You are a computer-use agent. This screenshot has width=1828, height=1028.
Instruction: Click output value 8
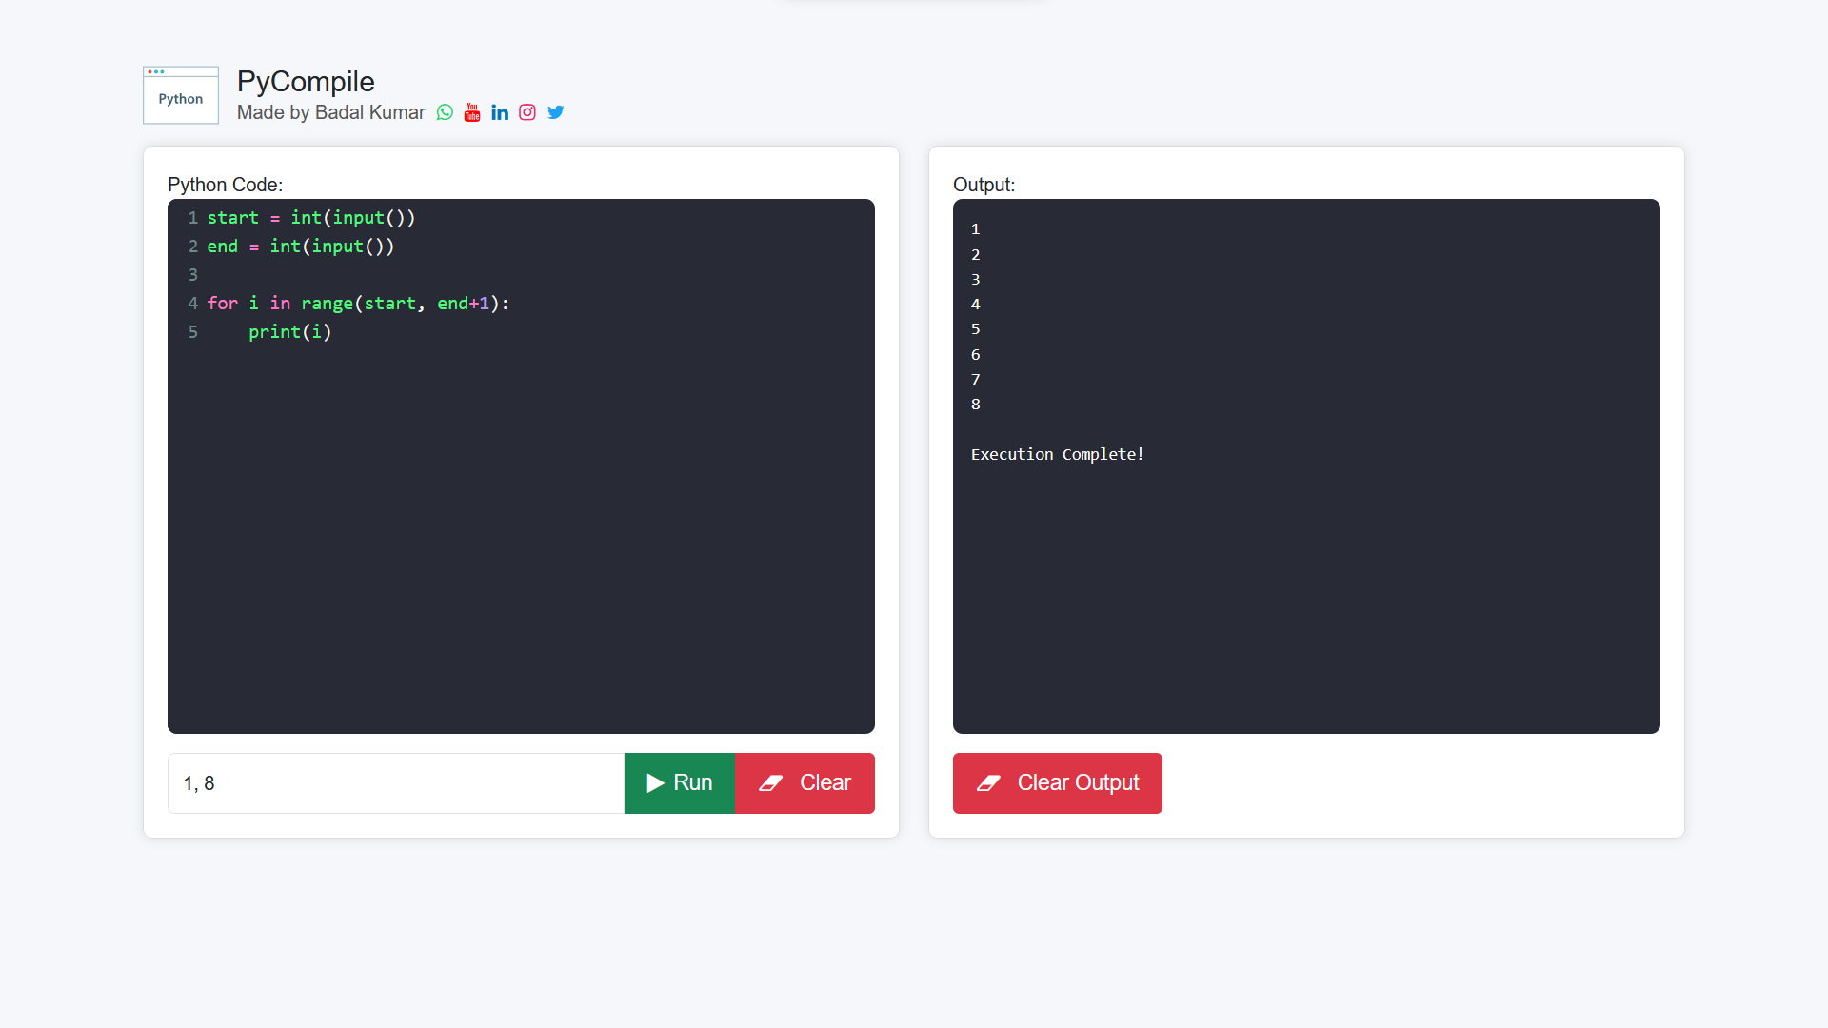(975, 405)
